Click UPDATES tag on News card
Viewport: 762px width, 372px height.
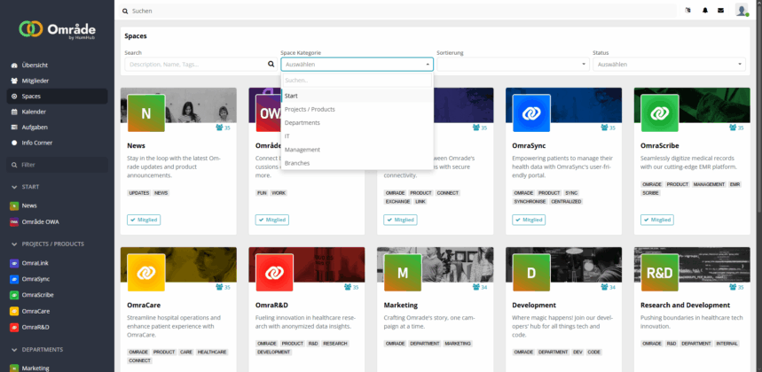point(139,193)
